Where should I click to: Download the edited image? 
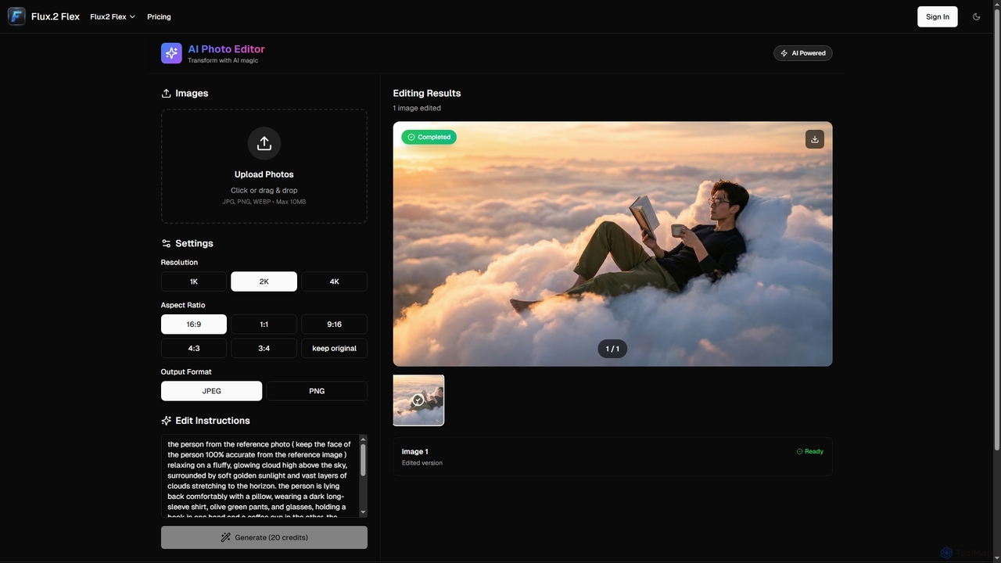(814, 139)
